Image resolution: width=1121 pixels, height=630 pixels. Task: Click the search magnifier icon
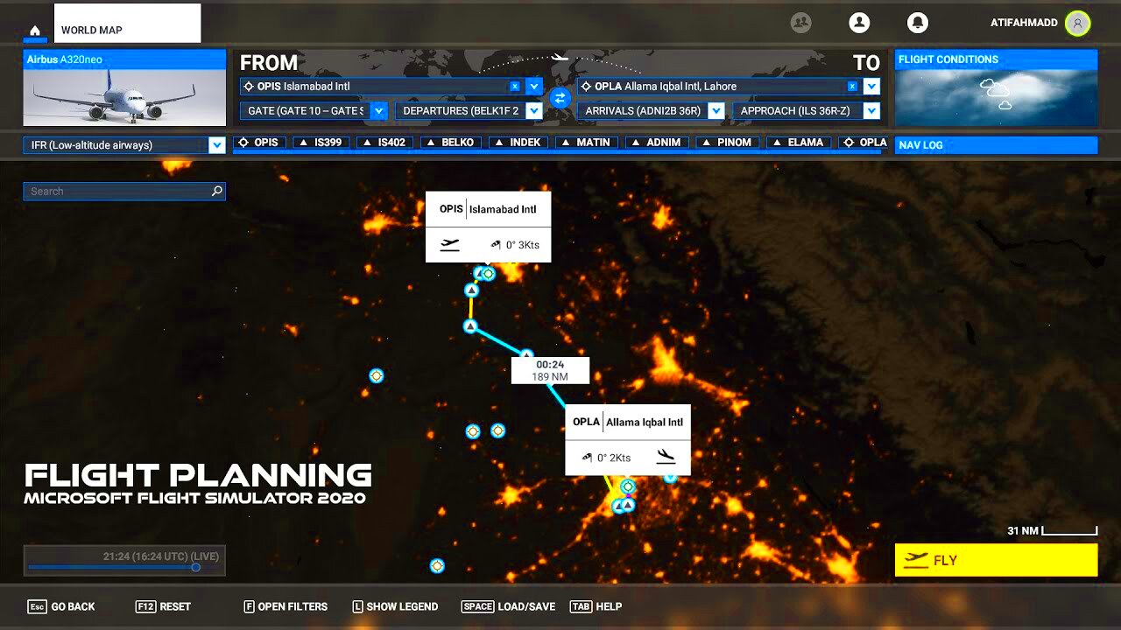[x=216, y=191]
